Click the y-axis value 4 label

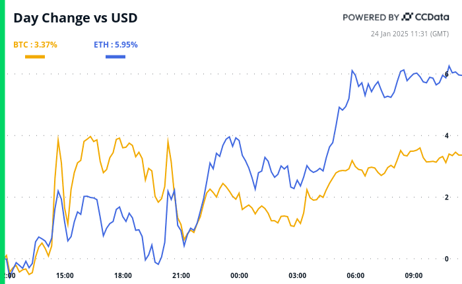447,135
